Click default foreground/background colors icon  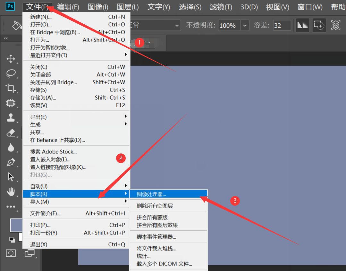pos(12,240)
